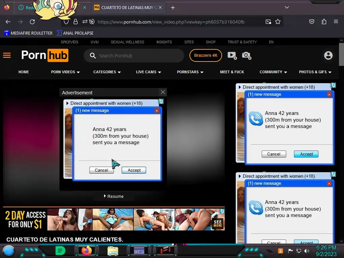Open the INSIGHTS top link

164,42
